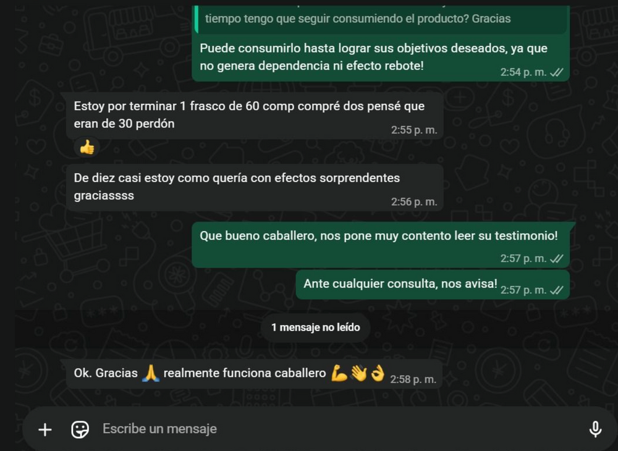Click the OK hand emoji
The width and height of the screenshot is (618, 451).
pos(378,373)
